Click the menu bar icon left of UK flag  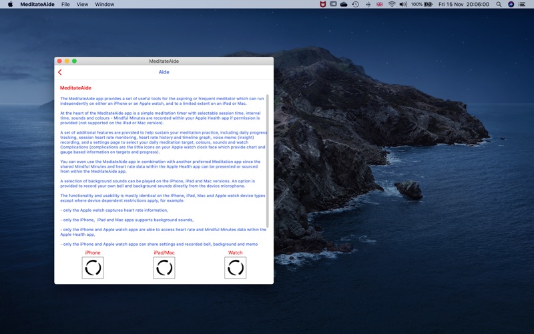coord(368,5)
